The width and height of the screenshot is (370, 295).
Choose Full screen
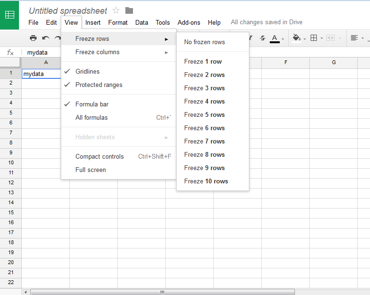point(119,170)
